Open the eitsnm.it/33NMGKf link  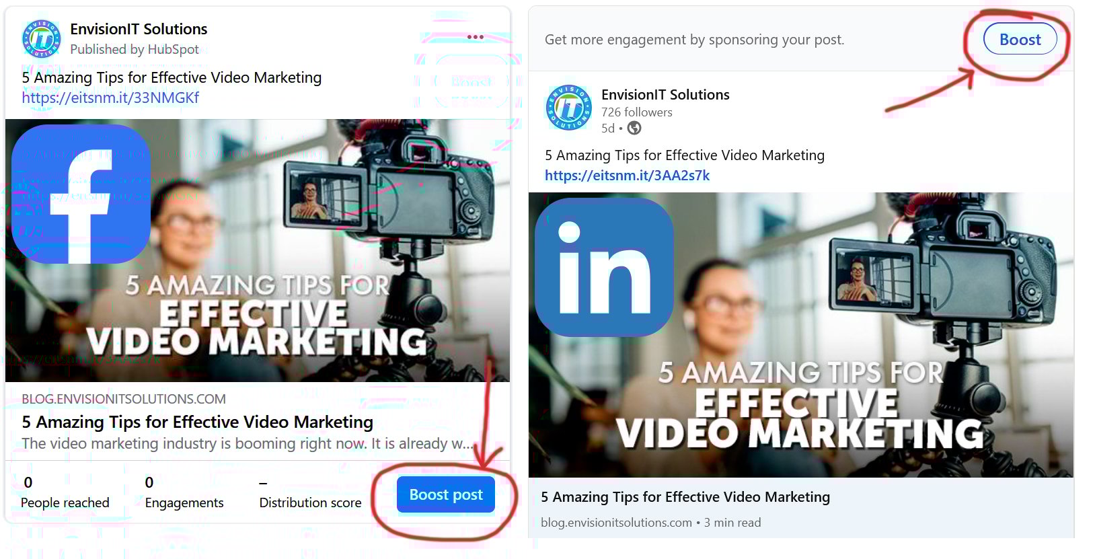[x=110, y=98]
